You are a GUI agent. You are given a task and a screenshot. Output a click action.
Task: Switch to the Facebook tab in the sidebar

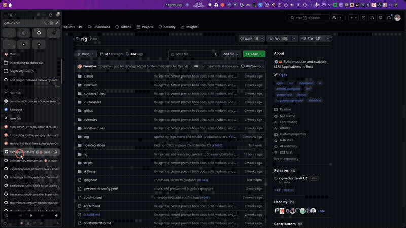[x=31, y=110]
